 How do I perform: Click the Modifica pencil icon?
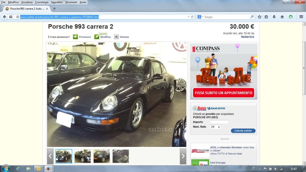tap(97, 37)
